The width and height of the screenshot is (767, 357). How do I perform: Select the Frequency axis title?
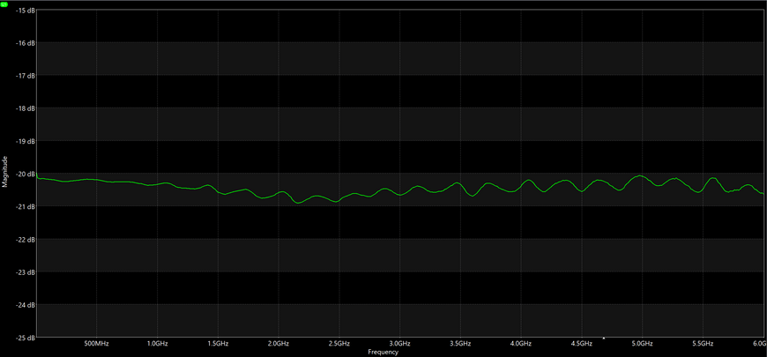pos(383,352)
